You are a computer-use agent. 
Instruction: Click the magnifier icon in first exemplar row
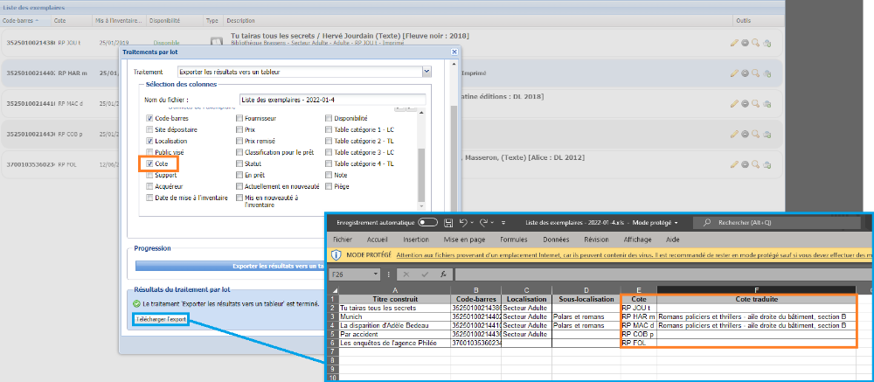click(756, 42)
